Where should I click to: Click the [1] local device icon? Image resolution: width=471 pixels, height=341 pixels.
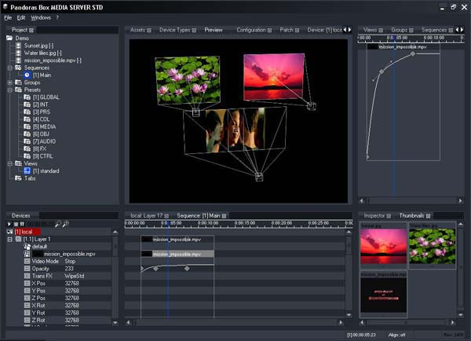[x=9, y=232]
